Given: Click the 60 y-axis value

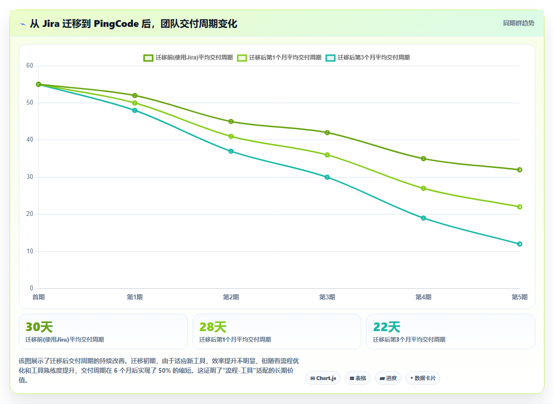Looking at the screenshot, I should (x=30, y=65).
